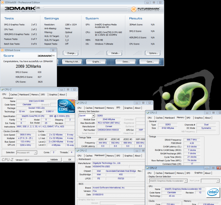221x205 pixels.
Task: Click the Graphs... button
Action: click(97, 62)
